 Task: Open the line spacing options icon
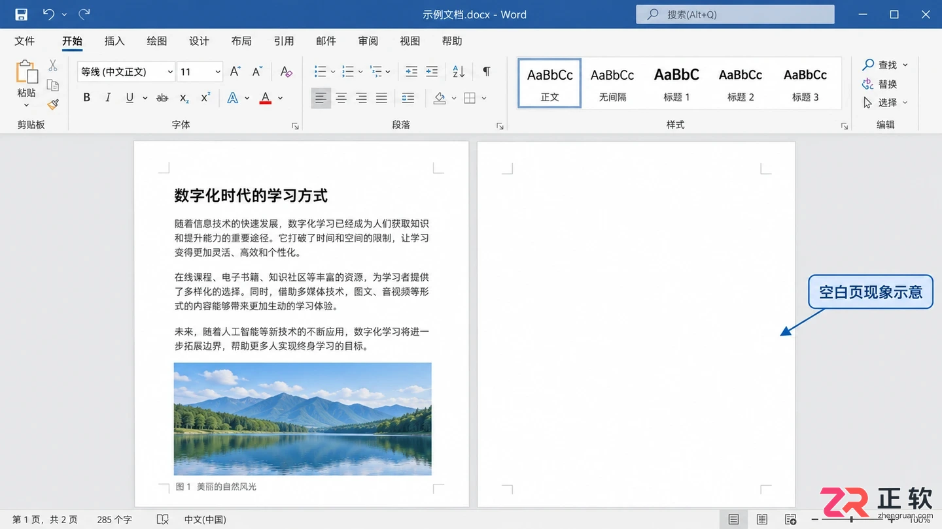(x=408, y=98)
